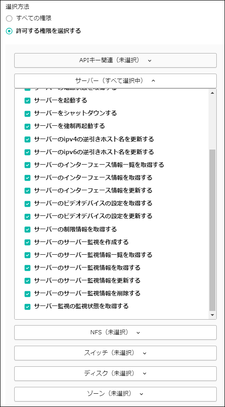
Task: Toggle サーバーのサーバー監視情報を削除する checkbox
Action: click(27, 294)
